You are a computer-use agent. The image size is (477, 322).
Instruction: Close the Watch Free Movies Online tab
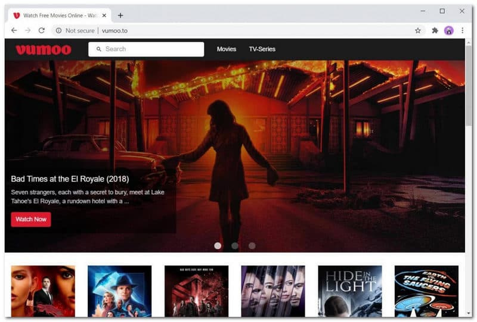104,15
